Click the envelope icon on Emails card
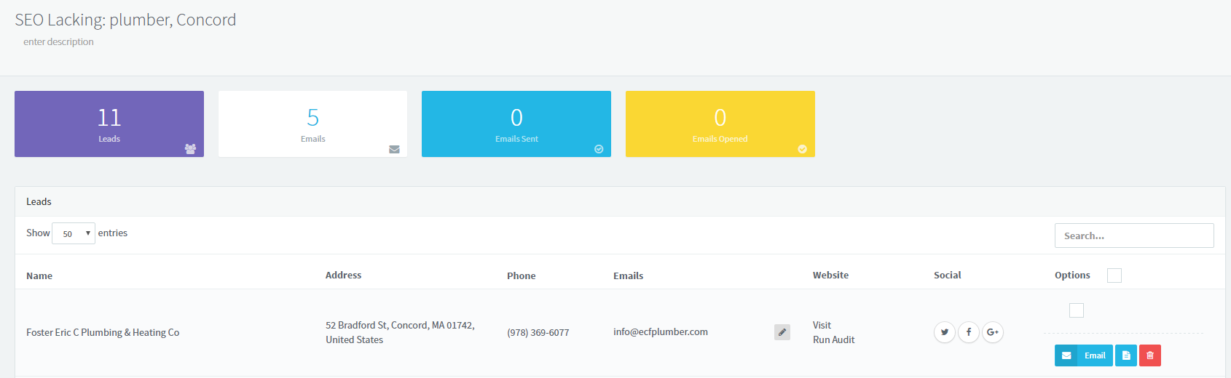The height and width of the screenshot is (378, 1231). 394,149
